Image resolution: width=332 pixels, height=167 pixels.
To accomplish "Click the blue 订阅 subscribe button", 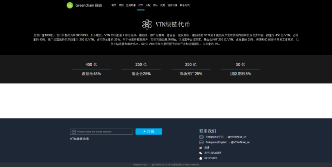I will pyautogui.click(x=149, y=131).
